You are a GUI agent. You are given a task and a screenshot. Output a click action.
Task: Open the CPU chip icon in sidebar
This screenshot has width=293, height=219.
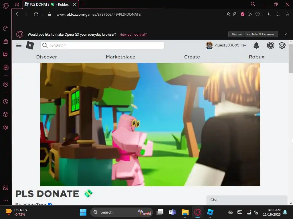click(6, 67)
